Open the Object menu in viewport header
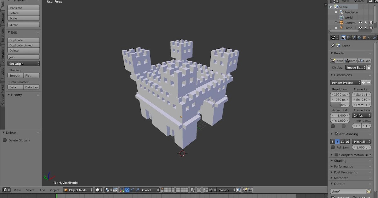The height and width of the screenshot is (198, 378). (55, 190)
